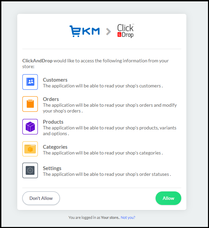Click the Click & Drop logo

[125, 30]
